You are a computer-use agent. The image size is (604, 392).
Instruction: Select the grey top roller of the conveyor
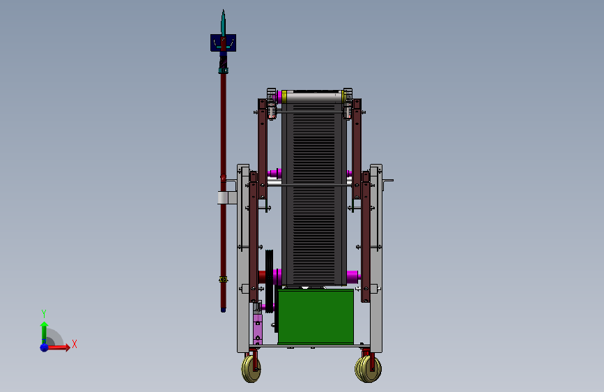click(314, 97)
